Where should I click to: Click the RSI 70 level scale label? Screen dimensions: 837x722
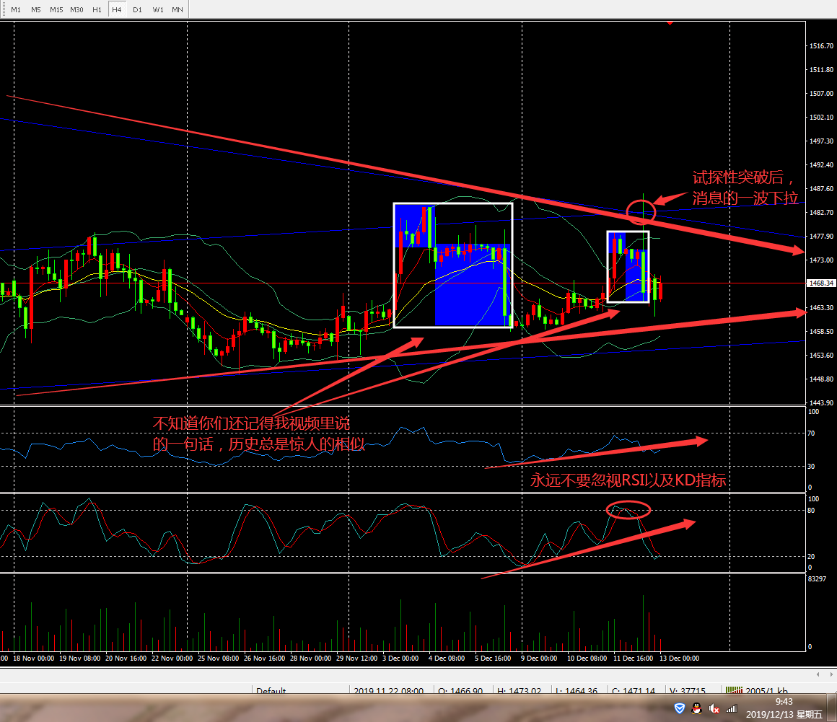[x=811, y=433]
